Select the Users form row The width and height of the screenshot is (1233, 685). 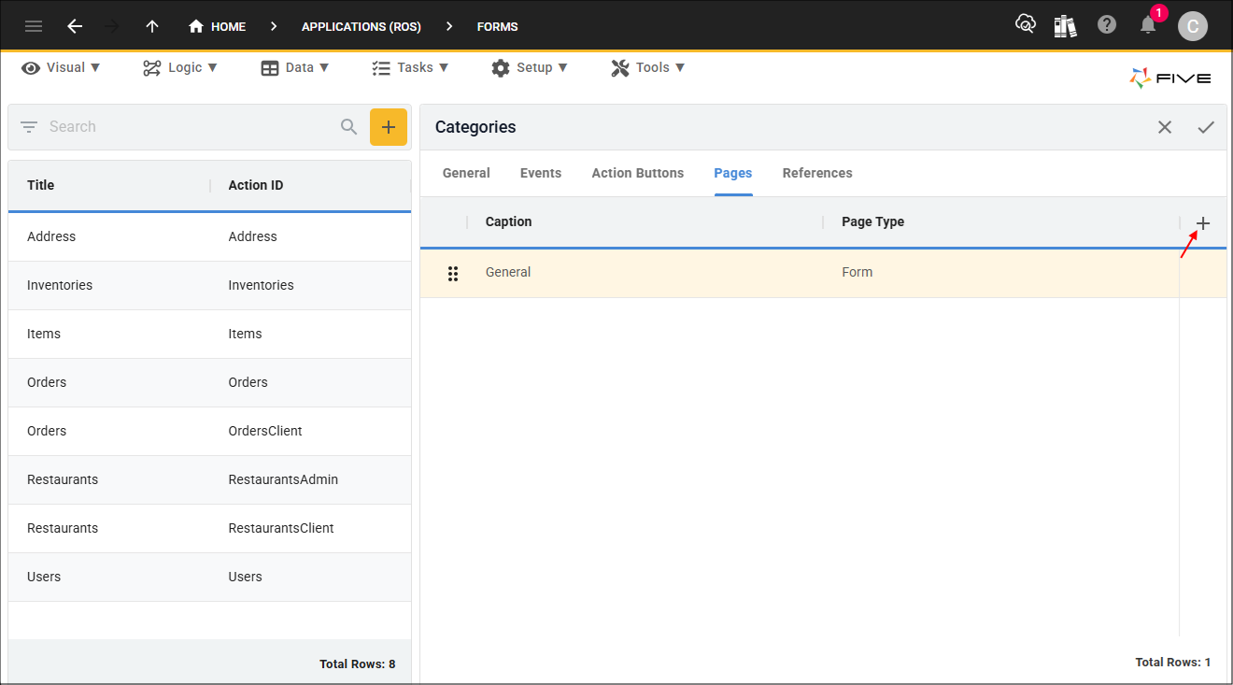(209, 577)
